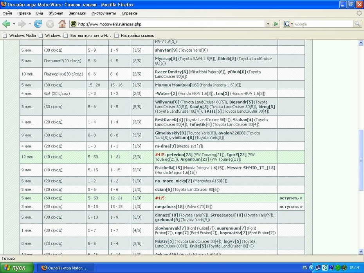Reload the page with the refresh icon
The image size is (364, 273).
[38, 24]
